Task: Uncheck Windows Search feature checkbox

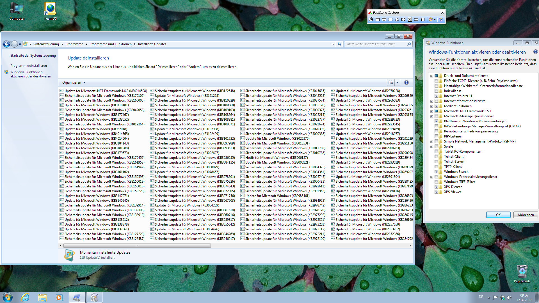Action: coord(436,172)
